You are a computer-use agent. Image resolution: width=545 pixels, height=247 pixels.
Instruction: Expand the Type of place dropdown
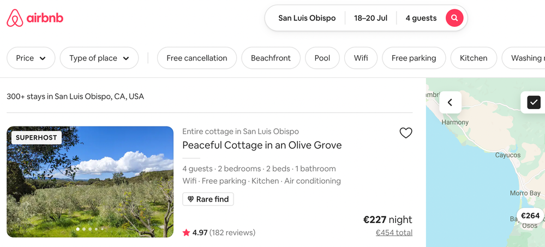tap(99, 58)
